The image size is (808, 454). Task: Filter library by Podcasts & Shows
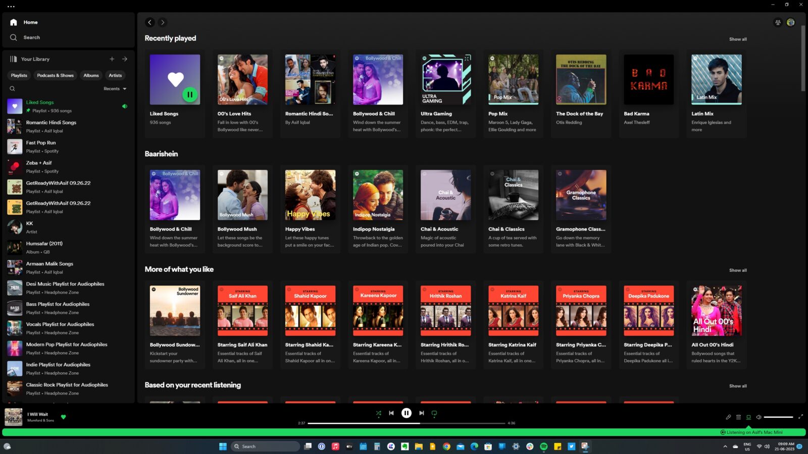point(55,75)
